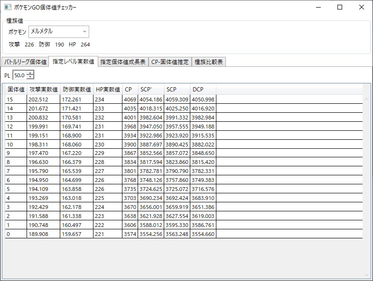Switch to the CP-固体値推定 tab
Screen dimensions: 373x281
tap(170, 62)
